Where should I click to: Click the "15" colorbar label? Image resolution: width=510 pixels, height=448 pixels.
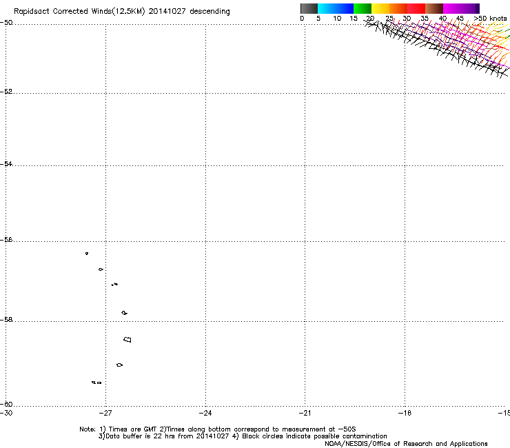coord(354,19)
